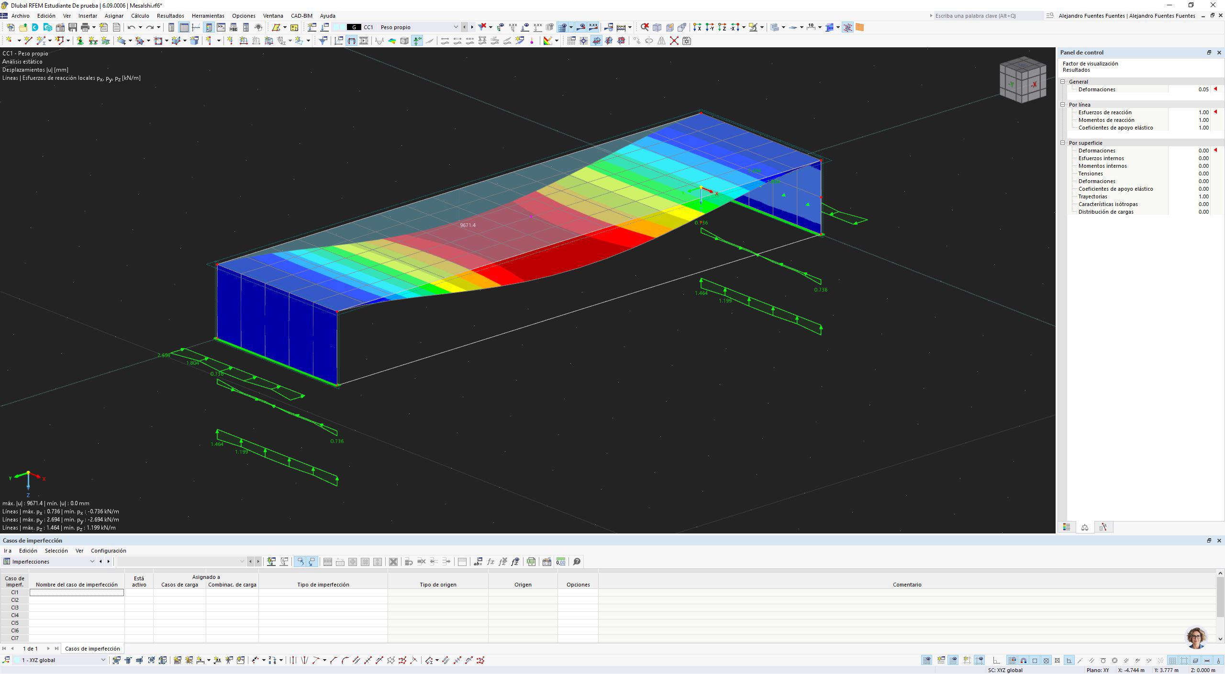Click next load case arrow button
This screenshot has height=674, width=1225.
click(x=472, y=27)
